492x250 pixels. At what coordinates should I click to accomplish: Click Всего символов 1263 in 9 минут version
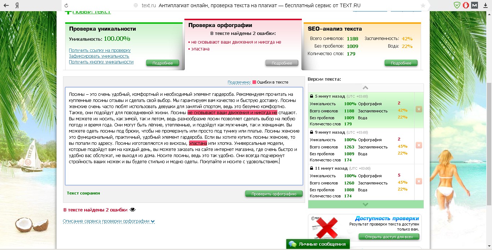(x=349, y=147)
